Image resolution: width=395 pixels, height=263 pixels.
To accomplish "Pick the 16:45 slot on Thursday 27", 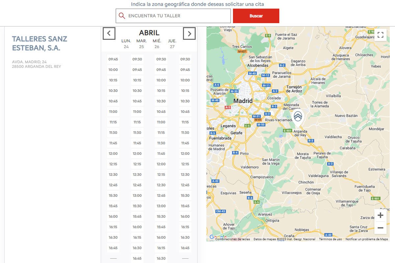I will point(185,248).
